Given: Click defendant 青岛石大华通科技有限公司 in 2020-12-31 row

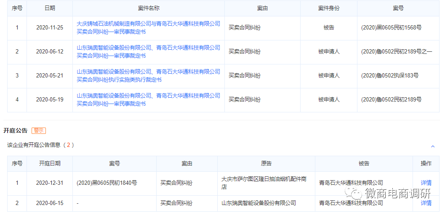Looking at the screenshot, I should (351, 183).
